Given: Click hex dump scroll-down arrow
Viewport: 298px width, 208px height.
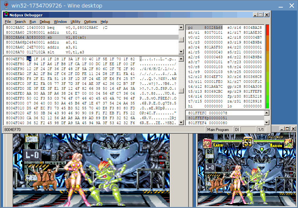Looking at the screenshot, I should pyautogui.click(x=181, y=123).
